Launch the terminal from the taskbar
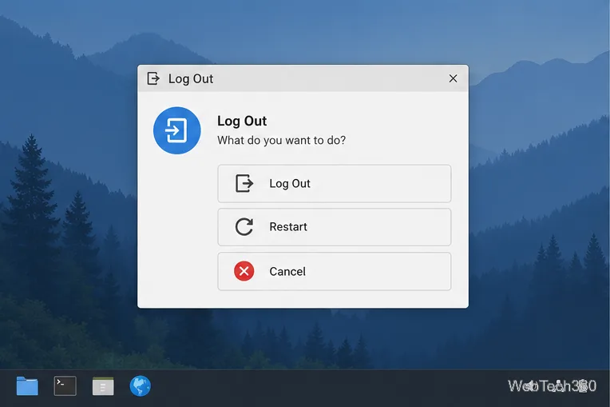This screenshot has width=610, height=407. [65, 386]
